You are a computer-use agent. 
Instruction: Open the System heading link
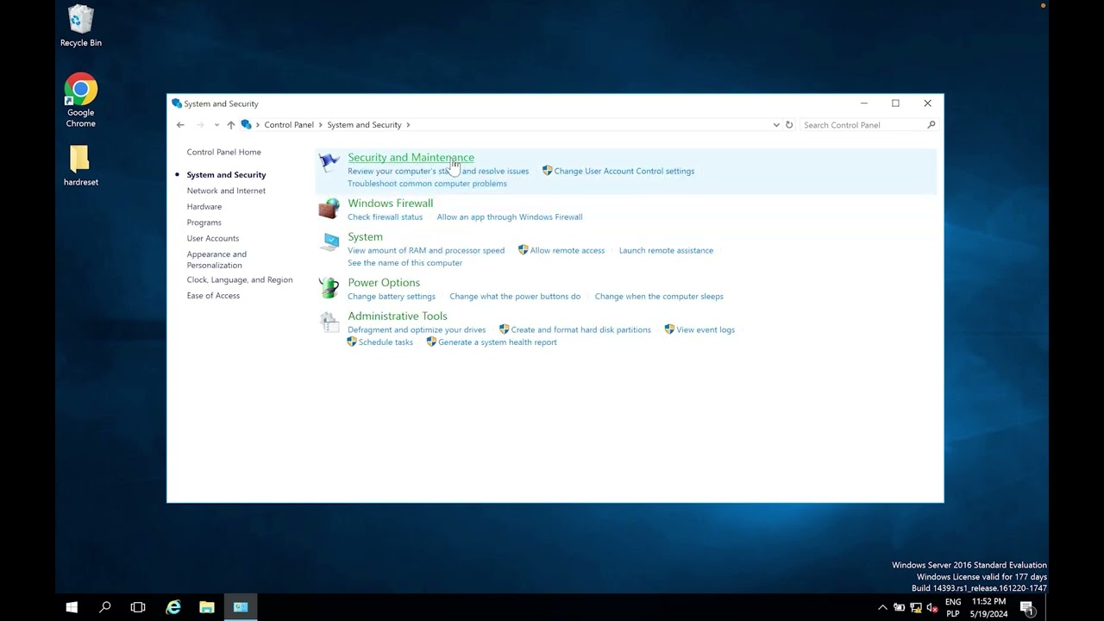coord(365,236)
